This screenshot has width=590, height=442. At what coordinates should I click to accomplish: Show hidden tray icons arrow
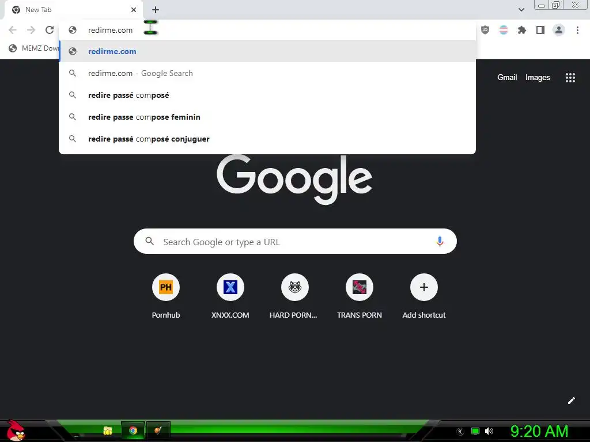(x=460, y=431)
